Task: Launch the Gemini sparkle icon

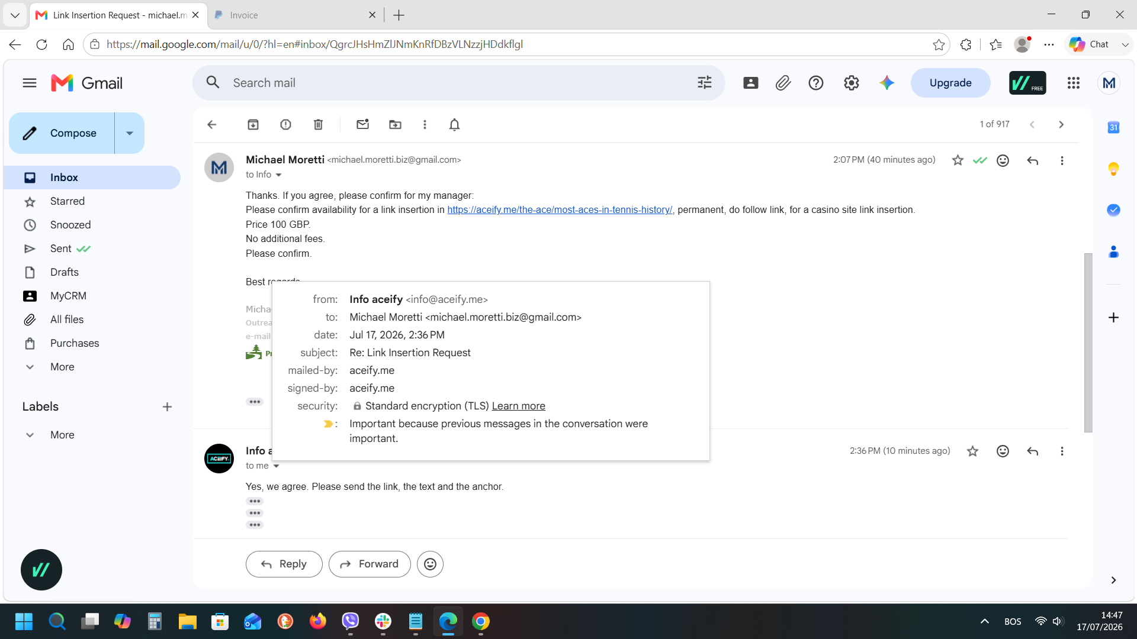Action: coord(887,83)
